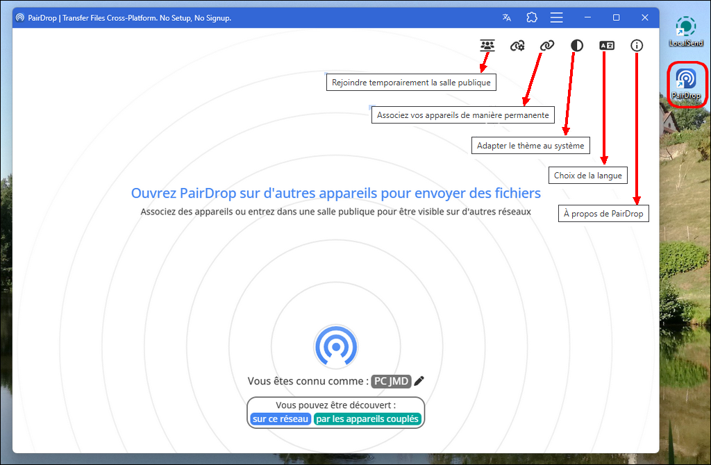Join the public room via people icon

pyautogui.click(x=487, y=46)
